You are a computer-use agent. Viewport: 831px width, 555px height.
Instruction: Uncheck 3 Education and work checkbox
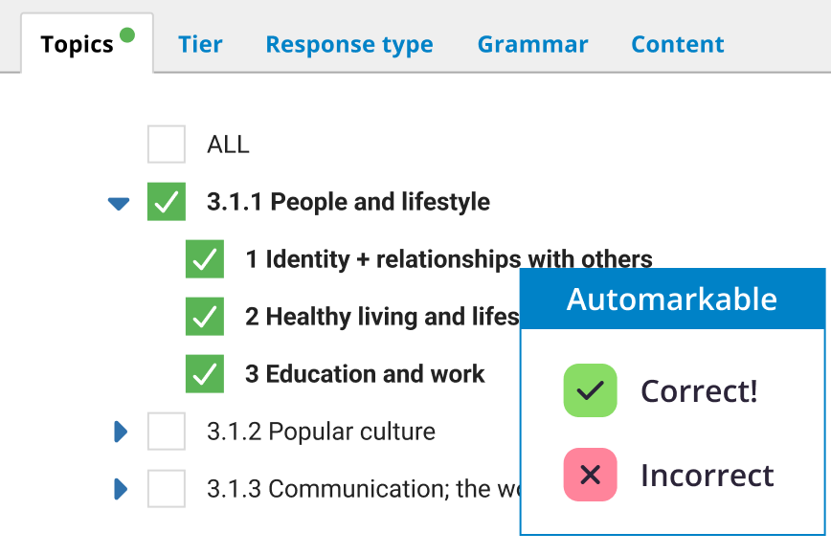pos(205,374)
